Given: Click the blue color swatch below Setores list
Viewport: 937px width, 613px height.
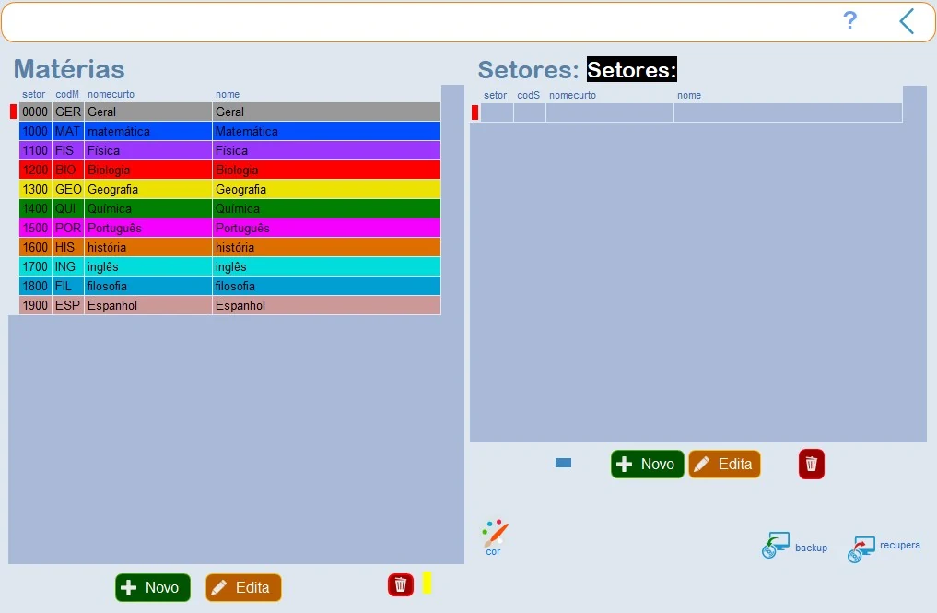Looking at the screenshot, I should [x=563, y=463].
